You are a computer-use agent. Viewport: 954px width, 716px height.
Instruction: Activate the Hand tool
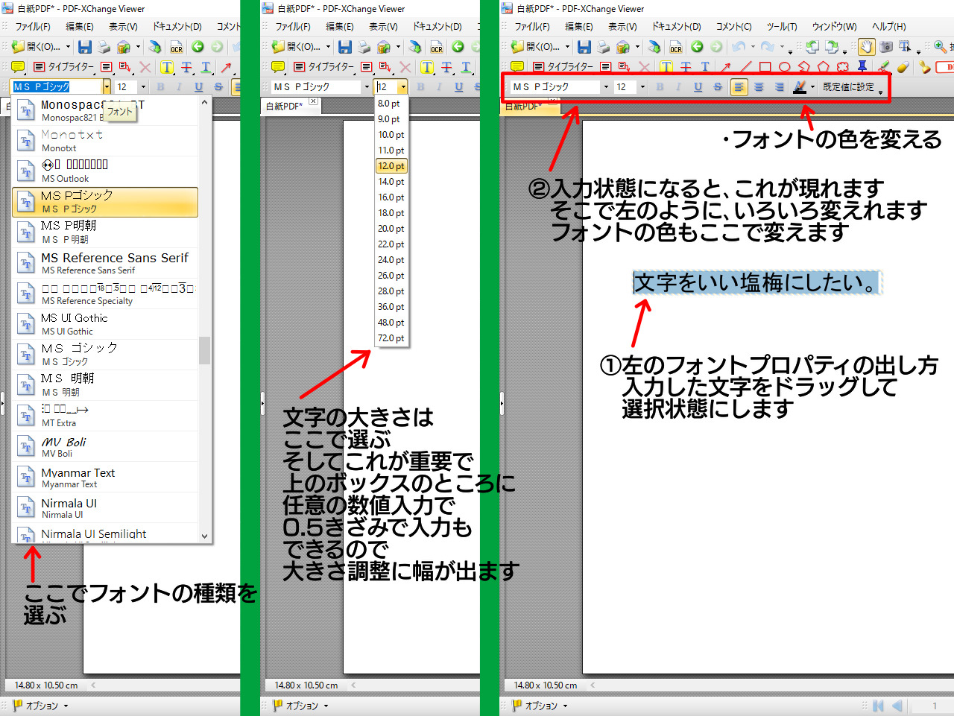866,47
